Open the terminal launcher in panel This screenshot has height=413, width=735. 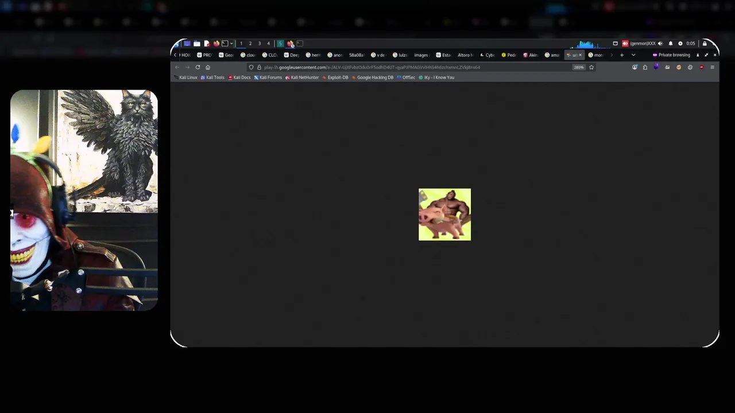[225, 44]
